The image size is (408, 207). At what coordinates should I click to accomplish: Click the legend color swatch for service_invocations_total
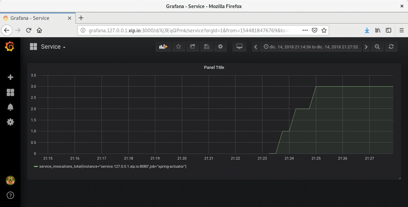coord(36,166)
